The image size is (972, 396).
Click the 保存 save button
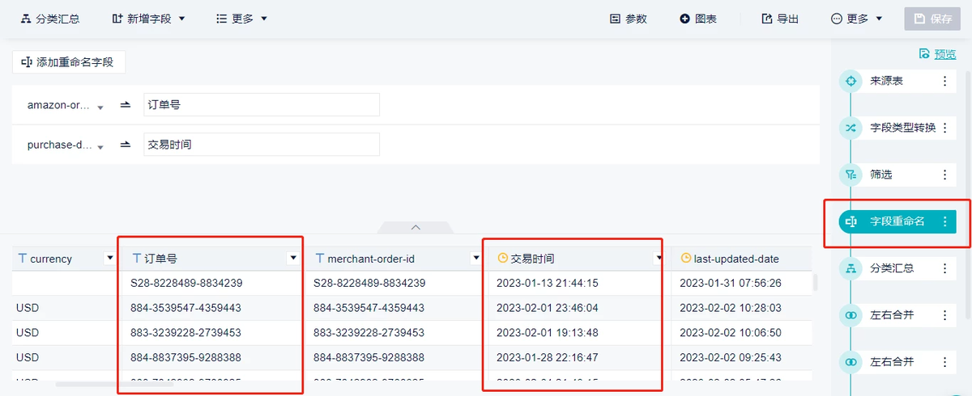tap(932, 19)
